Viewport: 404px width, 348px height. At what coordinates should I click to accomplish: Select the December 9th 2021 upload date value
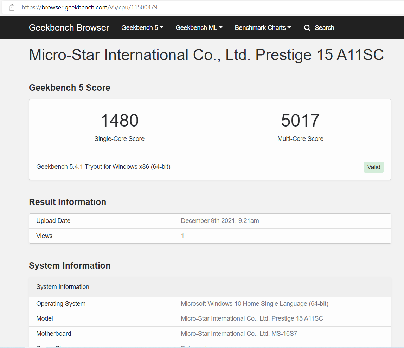pos(220,221)
